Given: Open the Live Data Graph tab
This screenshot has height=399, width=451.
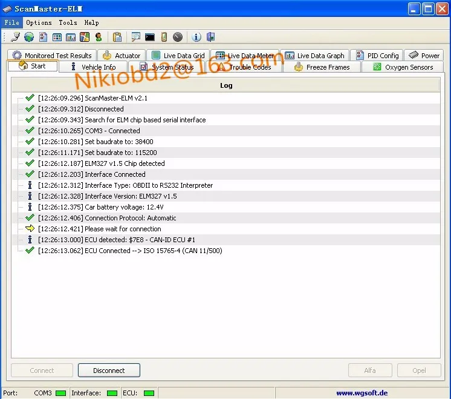Looking at the screenshot, I should pos(314,55).
